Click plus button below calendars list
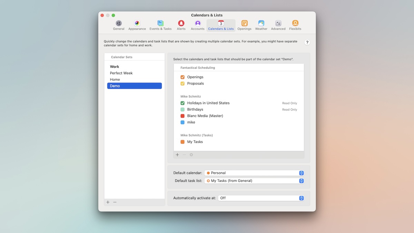 click(x=177, y=155)
